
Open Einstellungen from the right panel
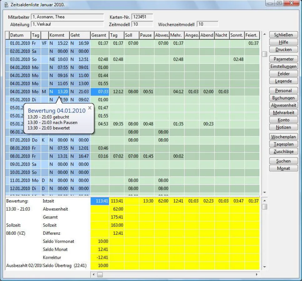[283, 66]
